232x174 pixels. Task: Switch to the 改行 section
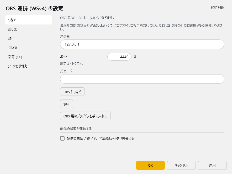29,38
